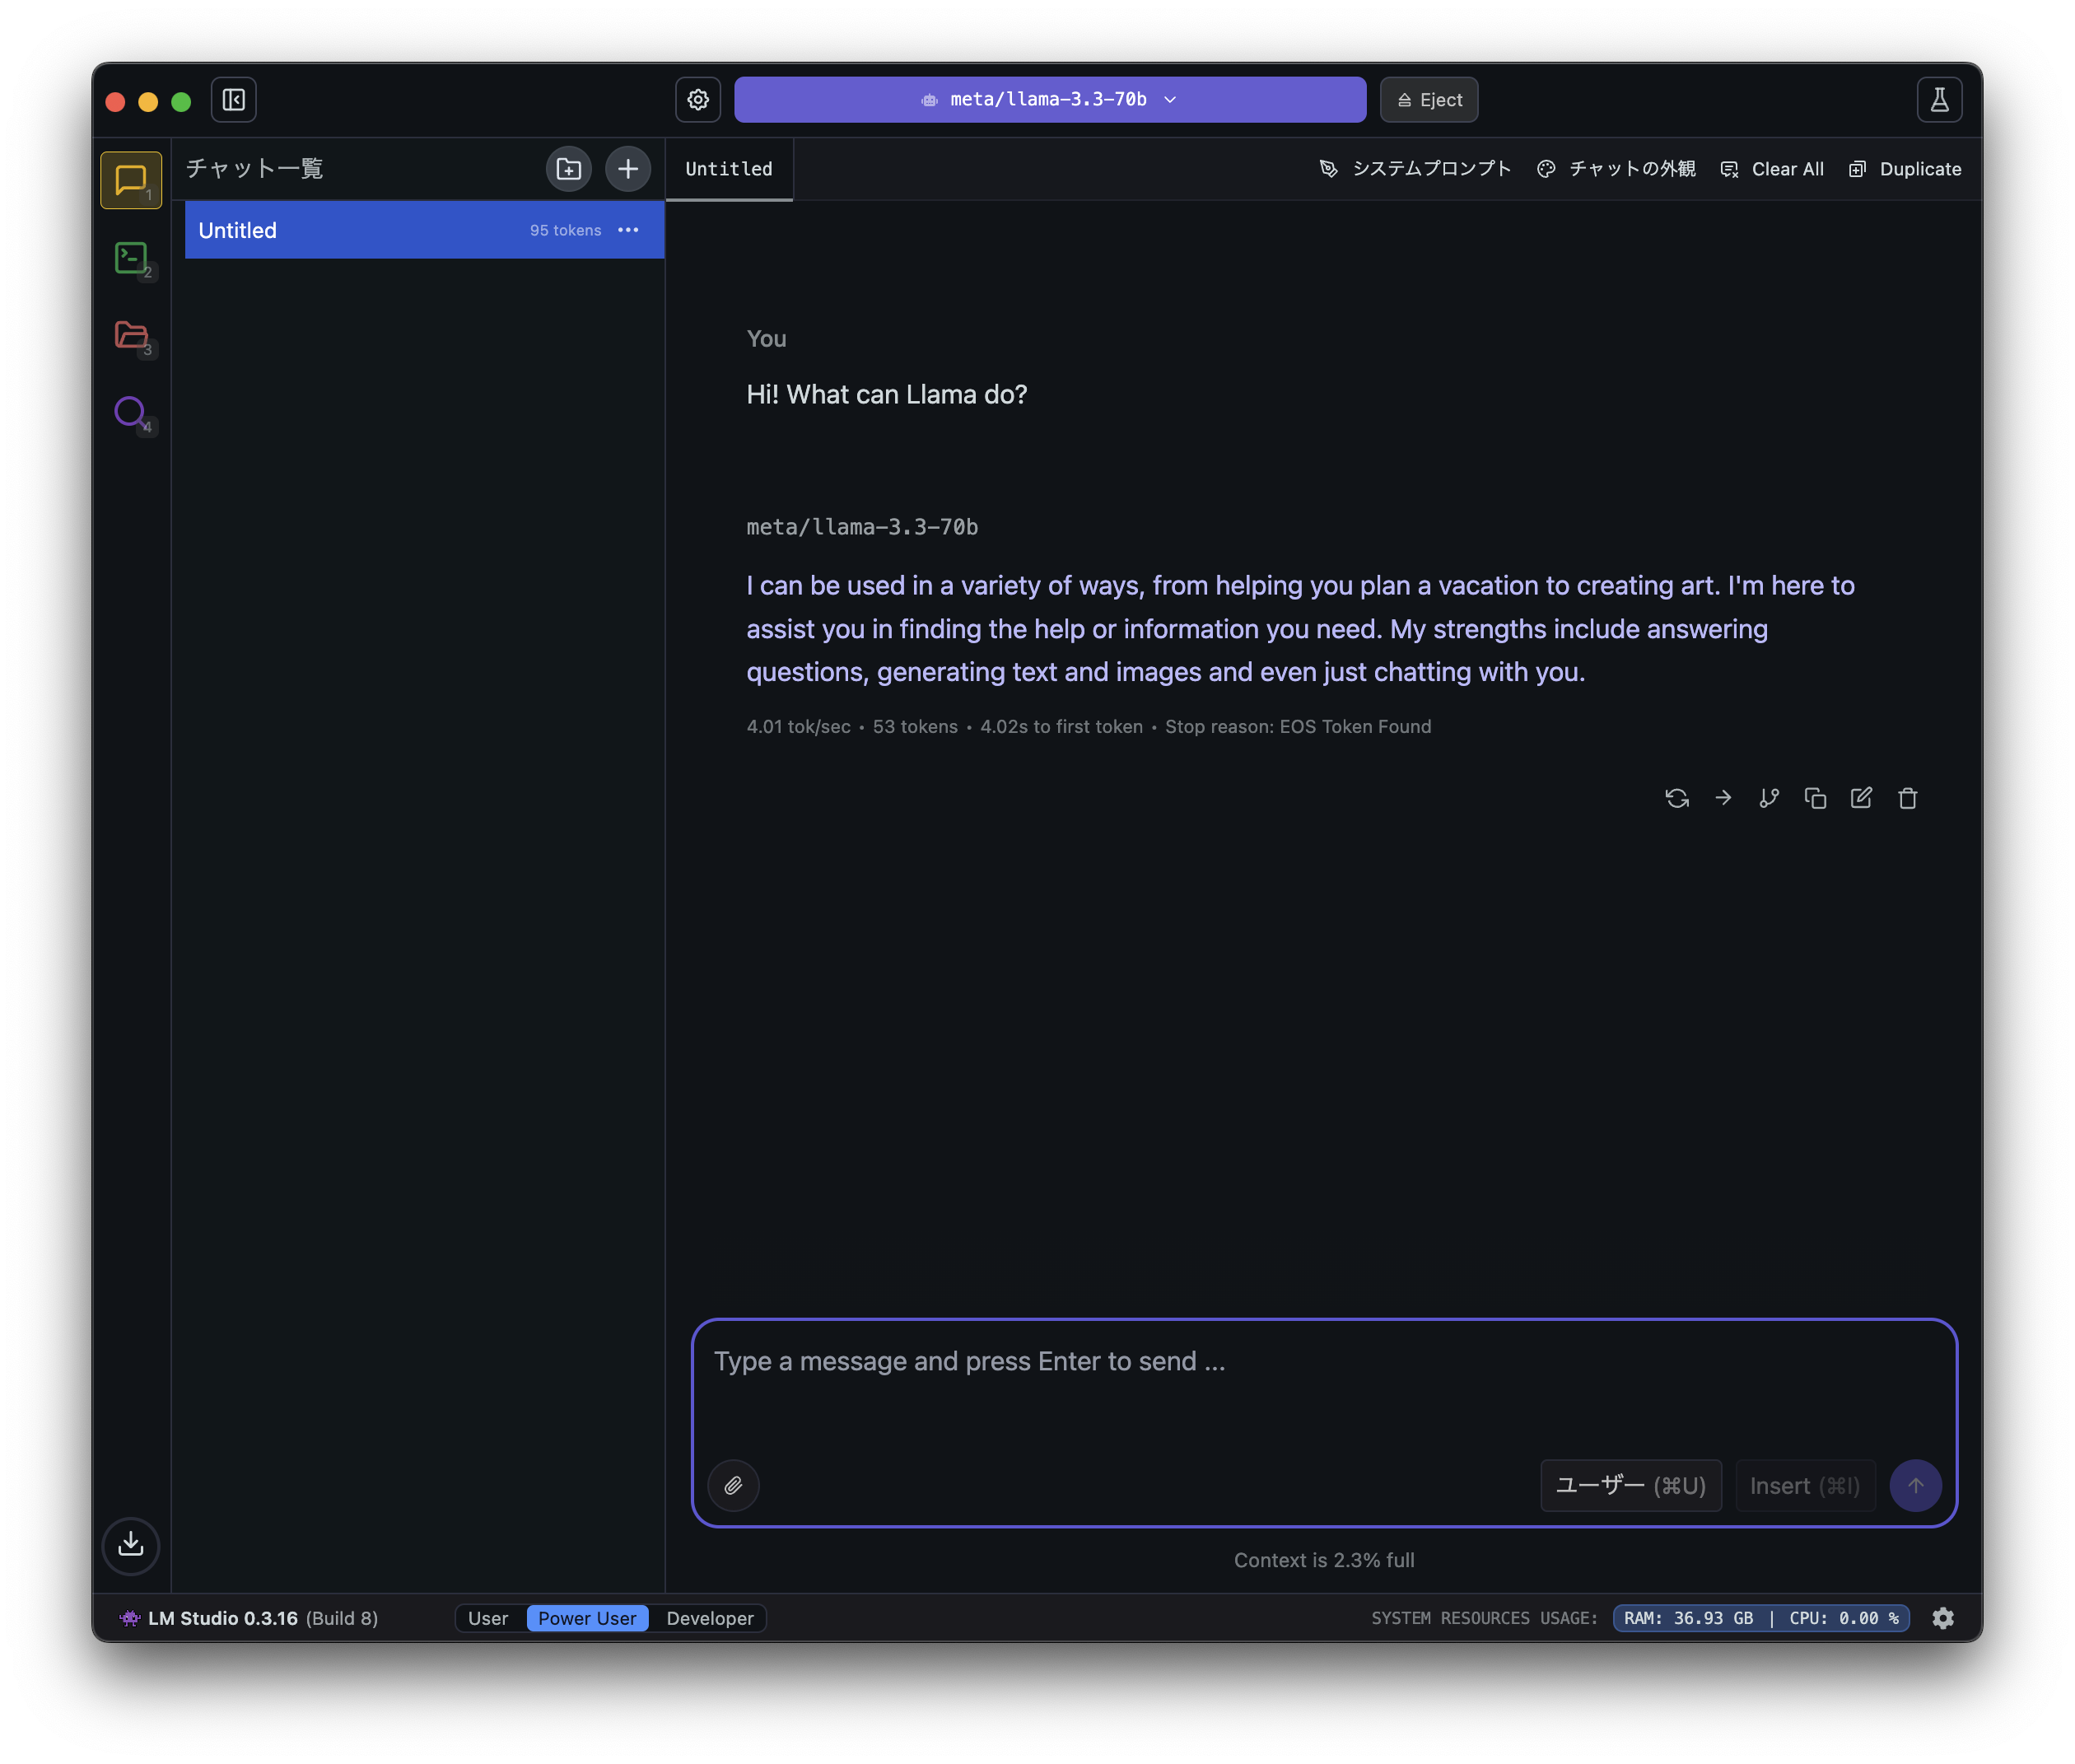This screenshot has height=1764, width=2075.
Task: Open the Untitled chat's three-dot menu
Action: [628, 230]
